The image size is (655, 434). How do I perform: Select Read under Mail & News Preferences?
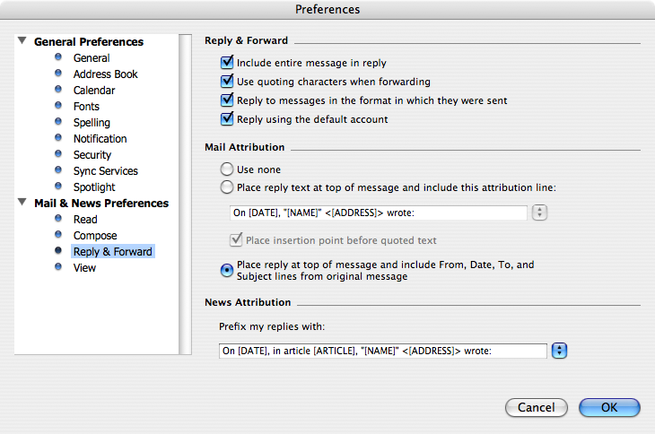[x=85, y=220]
